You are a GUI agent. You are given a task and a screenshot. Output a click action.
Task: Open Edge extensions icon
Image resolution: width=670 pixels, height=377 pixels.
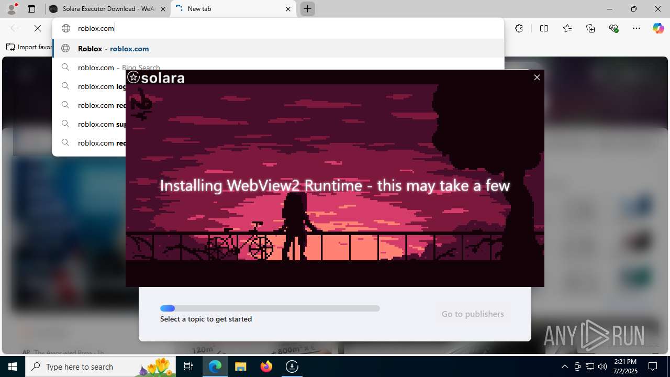(519, 28)
